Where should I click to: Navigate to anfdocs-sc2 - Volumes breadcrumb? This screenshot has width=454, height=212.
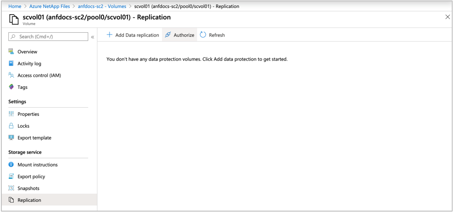(102, 6)
